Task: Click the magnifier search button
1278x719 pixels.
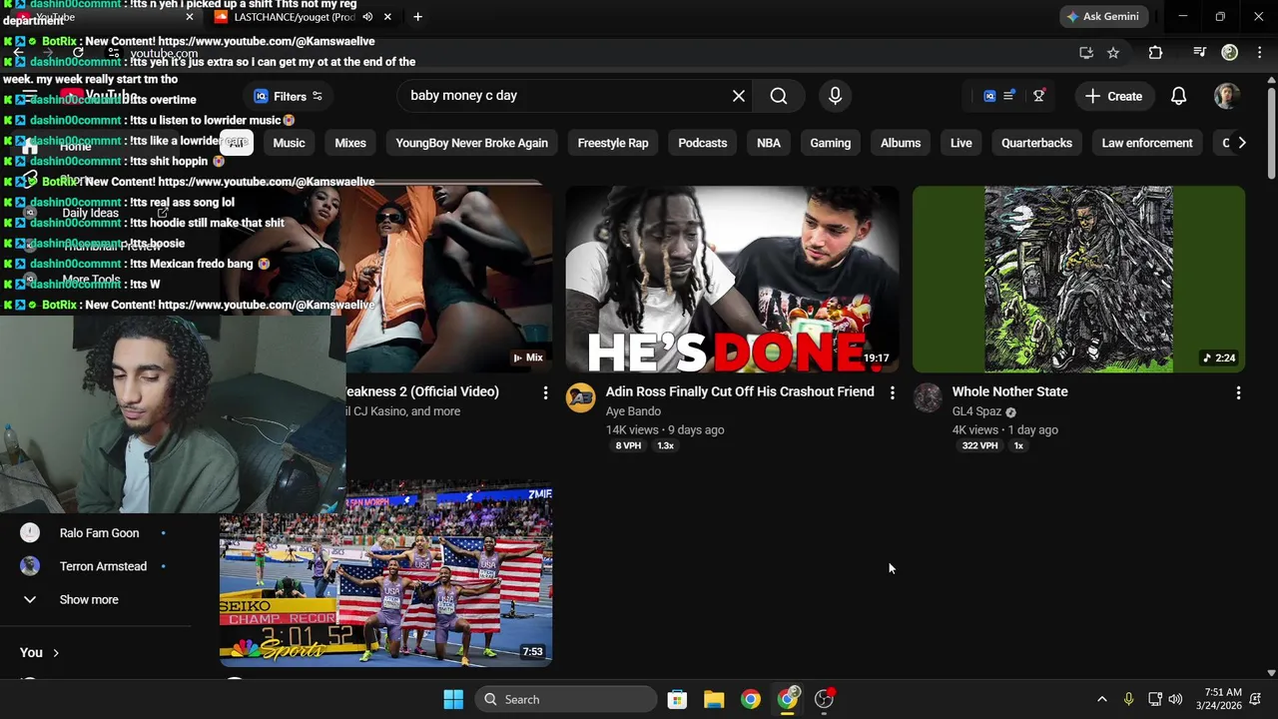Action: pyautogui.click(x=779, y=96)
